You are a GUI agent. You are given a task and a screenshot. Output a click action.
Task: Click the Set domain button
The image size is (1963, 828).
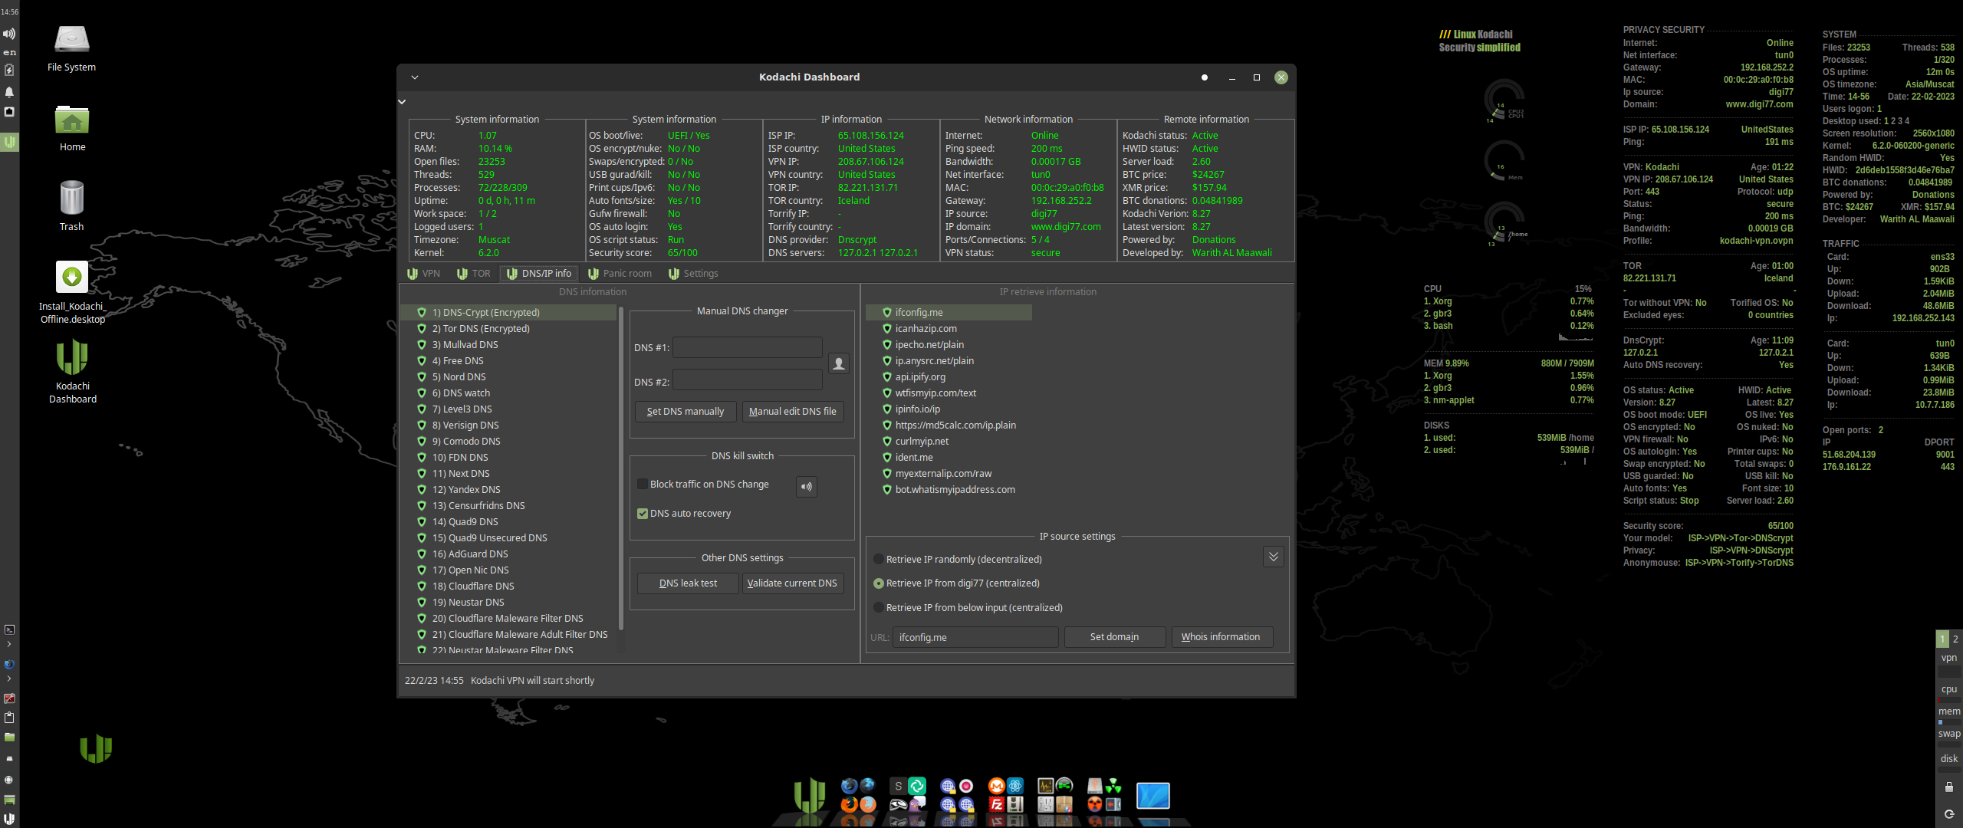1114,637
